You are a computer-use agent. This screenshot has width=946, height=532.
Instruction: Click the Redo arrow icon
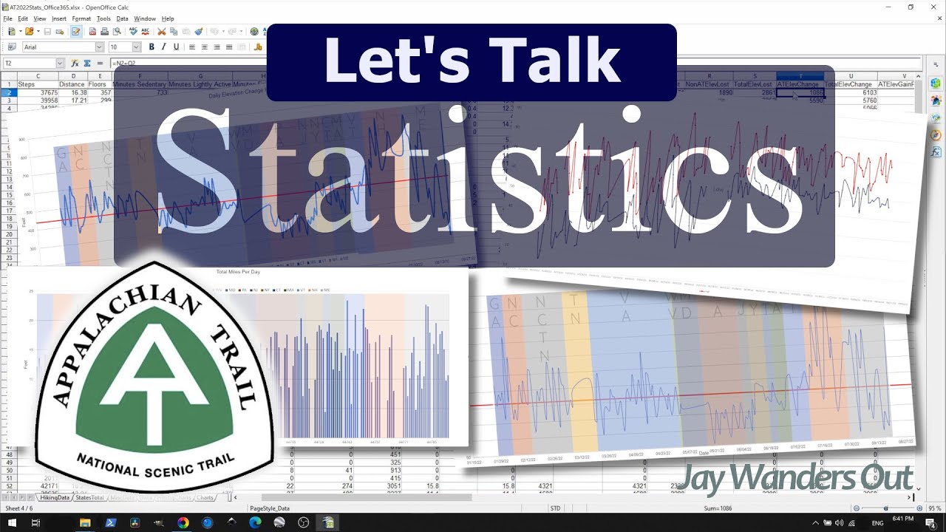click(x=232, y=32)
